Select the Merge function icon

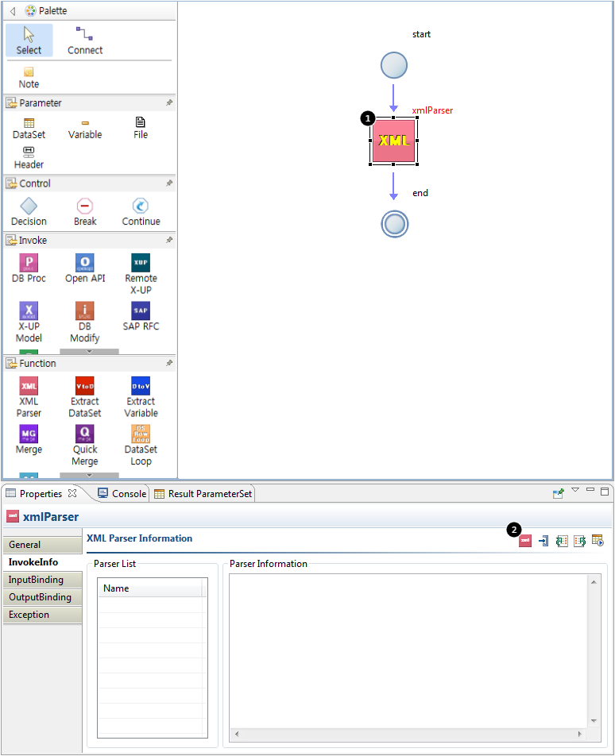click(x=29, y=439)
